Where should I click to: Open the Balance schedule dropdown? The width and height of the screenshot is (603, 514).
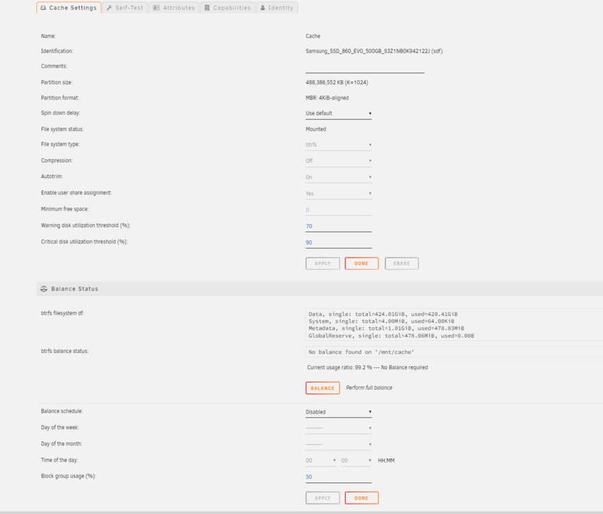338,412
